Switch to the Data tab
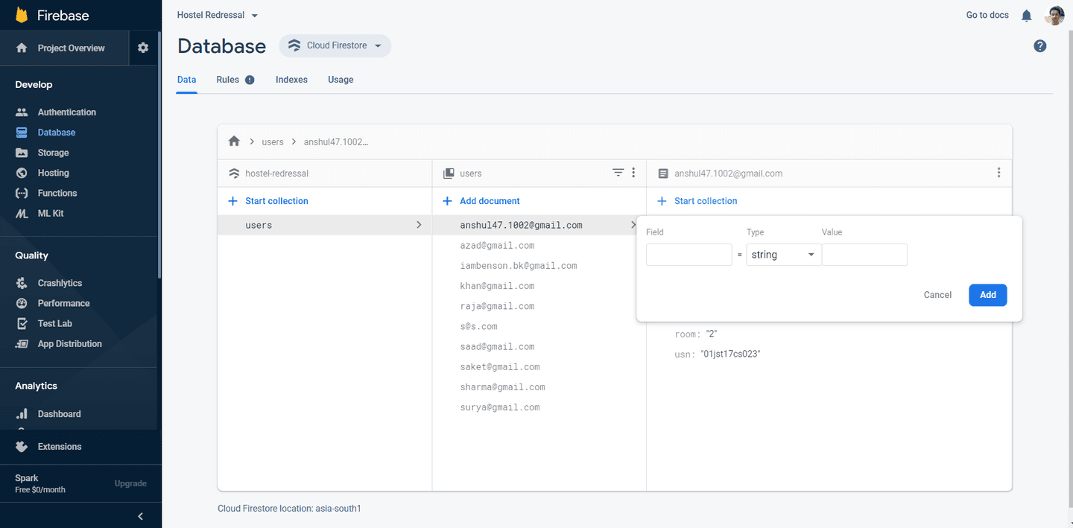Viewport: 1073px width, 528px height. click(186, 80)
